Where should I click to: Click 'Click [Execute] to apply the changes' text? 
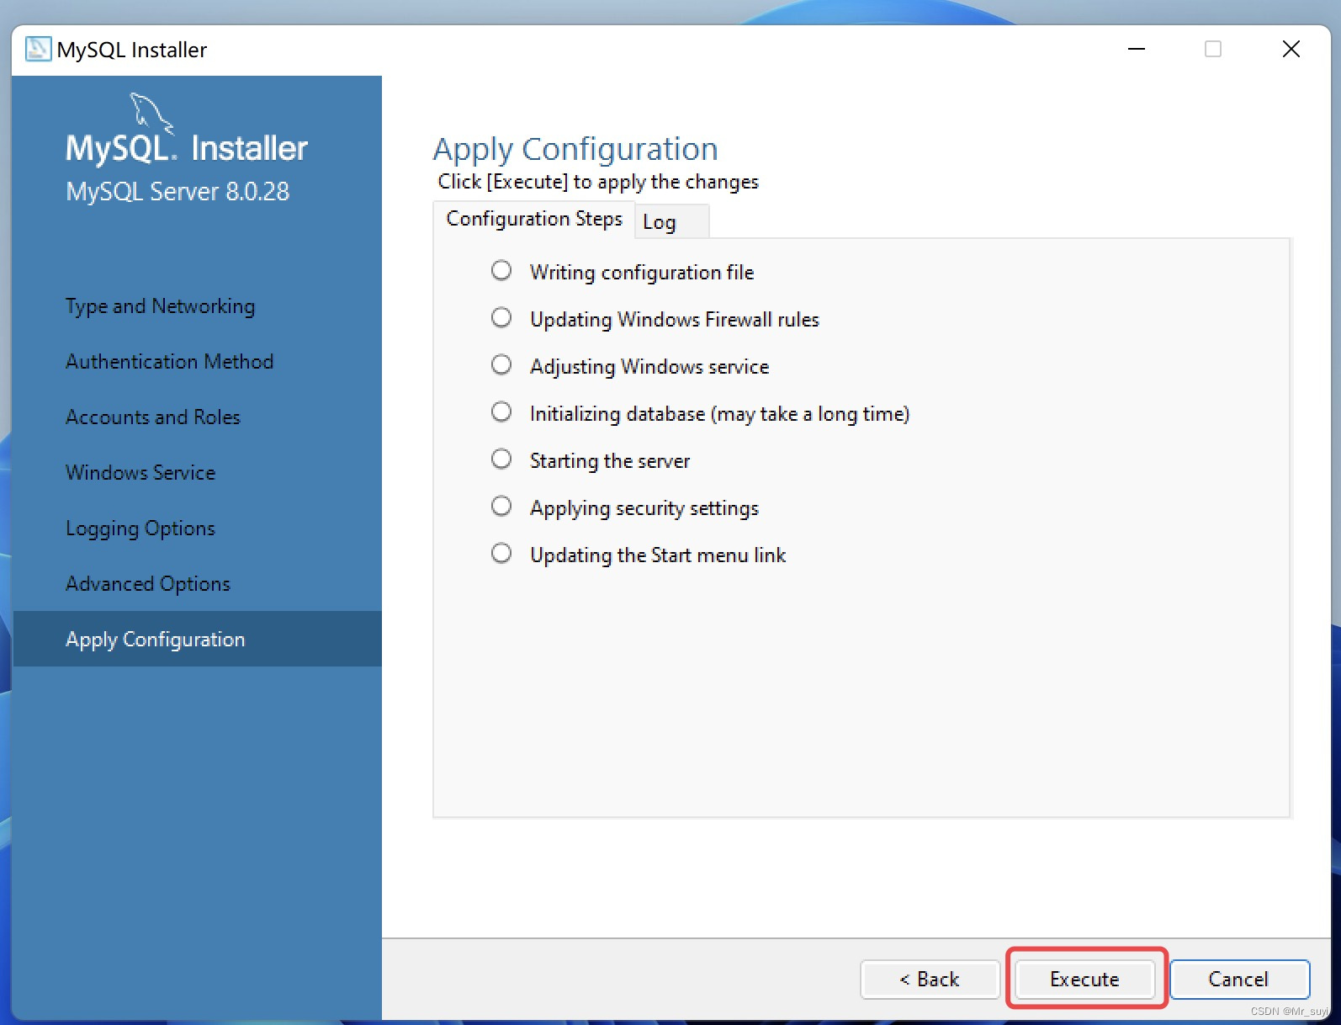598,182
